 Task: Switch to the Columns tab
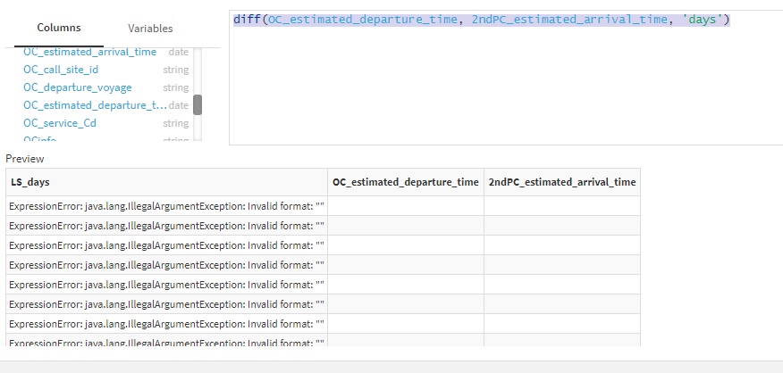tap(59, 28)
